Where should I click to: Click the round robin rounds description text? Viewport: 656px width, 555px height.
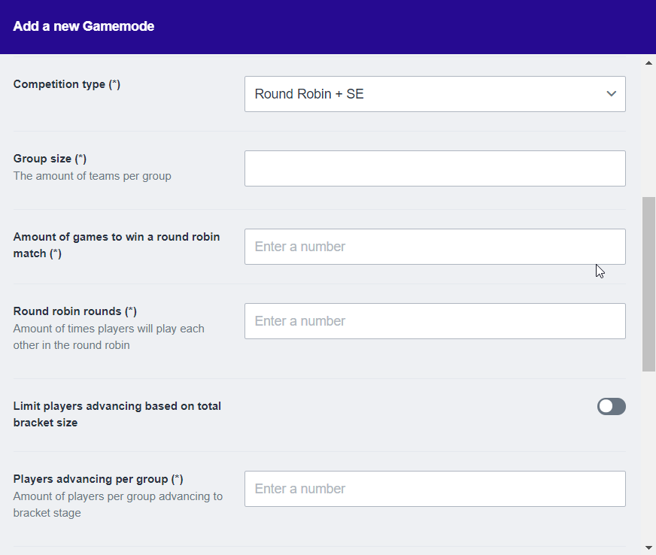[108, 337]
